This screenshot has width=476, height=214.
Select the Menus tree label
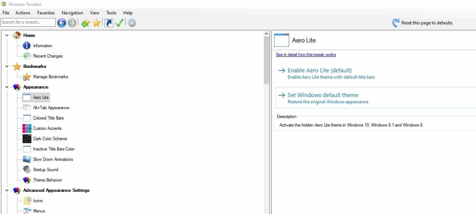(x=39, y=211)
